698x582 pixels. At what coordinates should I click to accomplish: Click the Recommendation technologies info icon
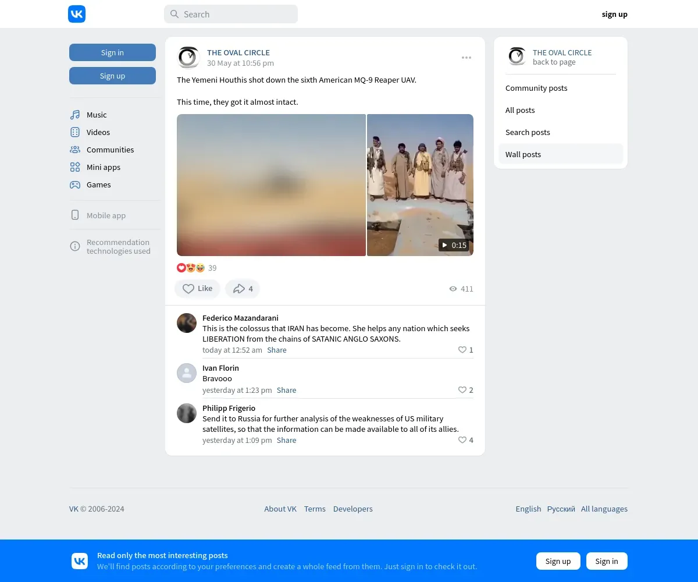[x=75, y=246]
